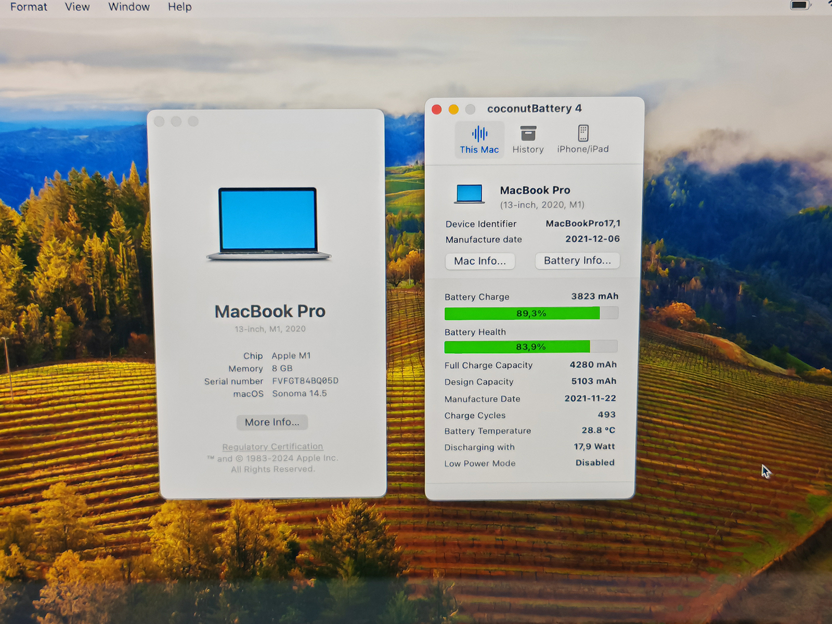
Task: Click the coconutBattery 4 window title
Action: [534, 109]
